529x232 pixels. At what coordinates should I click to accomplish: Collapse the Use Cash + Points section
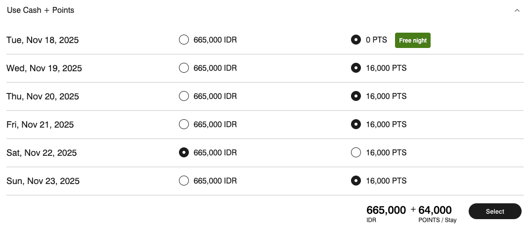coord(517,10)
